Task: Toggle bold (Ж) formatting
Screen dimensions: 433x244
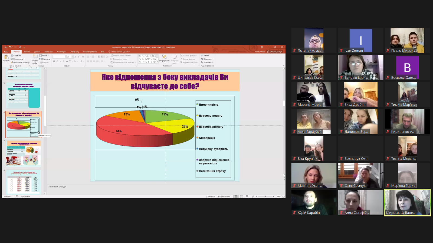Action: (x=54, y=61)
